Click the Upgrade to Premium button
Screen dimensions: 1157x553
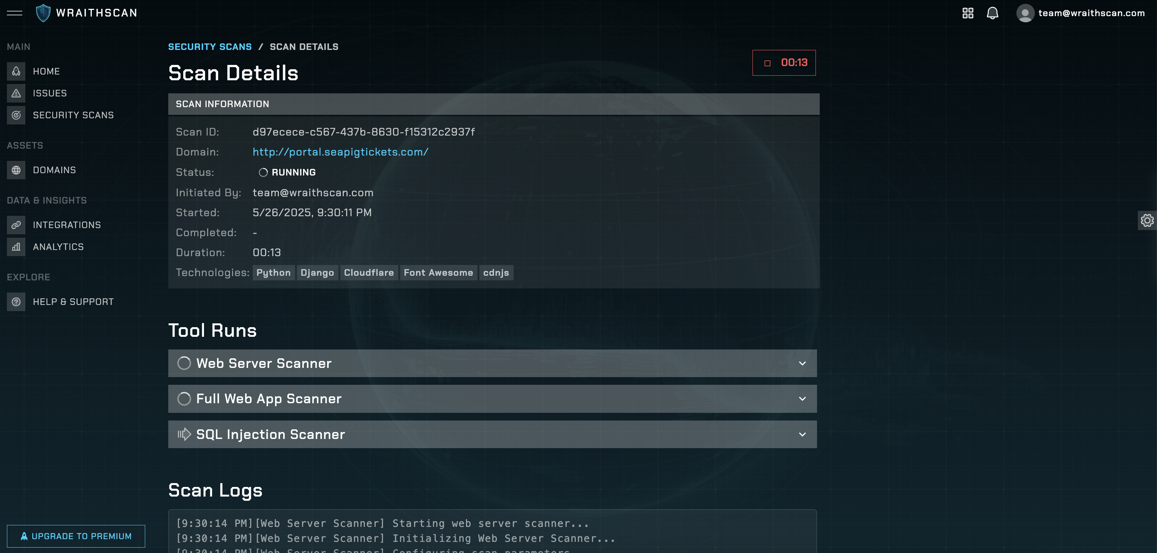pos(76,536)
